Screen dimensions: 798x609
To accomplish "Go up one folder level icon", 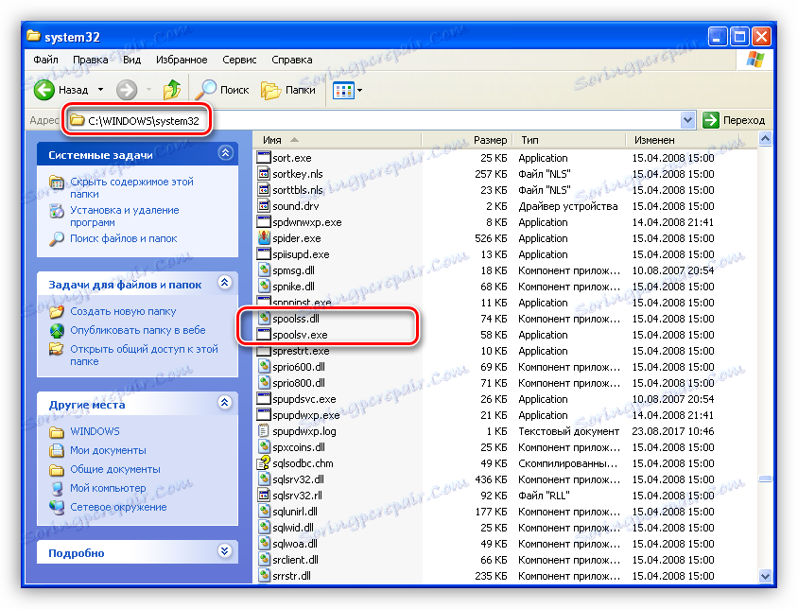I will click(172, 90).
